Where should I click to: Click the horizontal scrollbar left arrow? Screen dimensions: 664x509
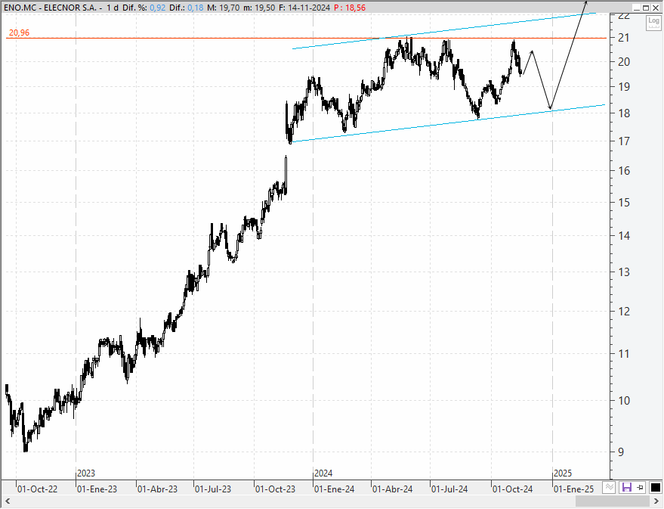point(8,501)
